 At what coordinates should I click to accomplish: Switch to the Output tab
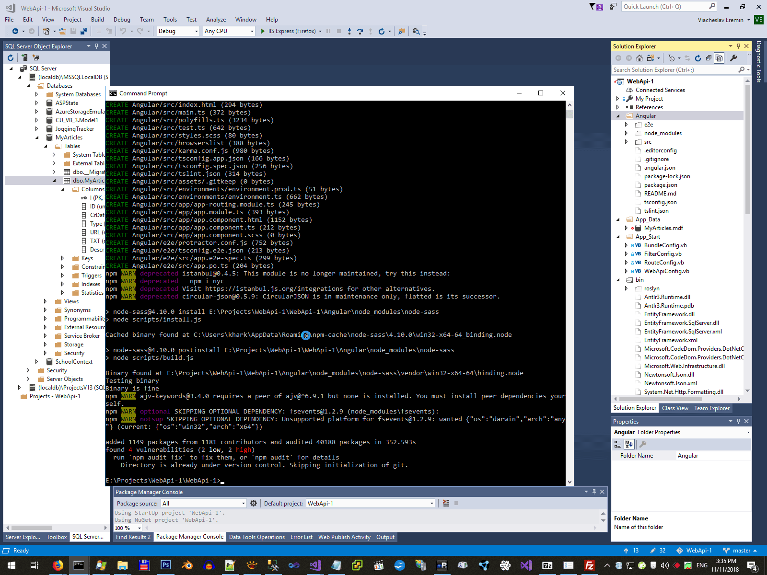385,537
